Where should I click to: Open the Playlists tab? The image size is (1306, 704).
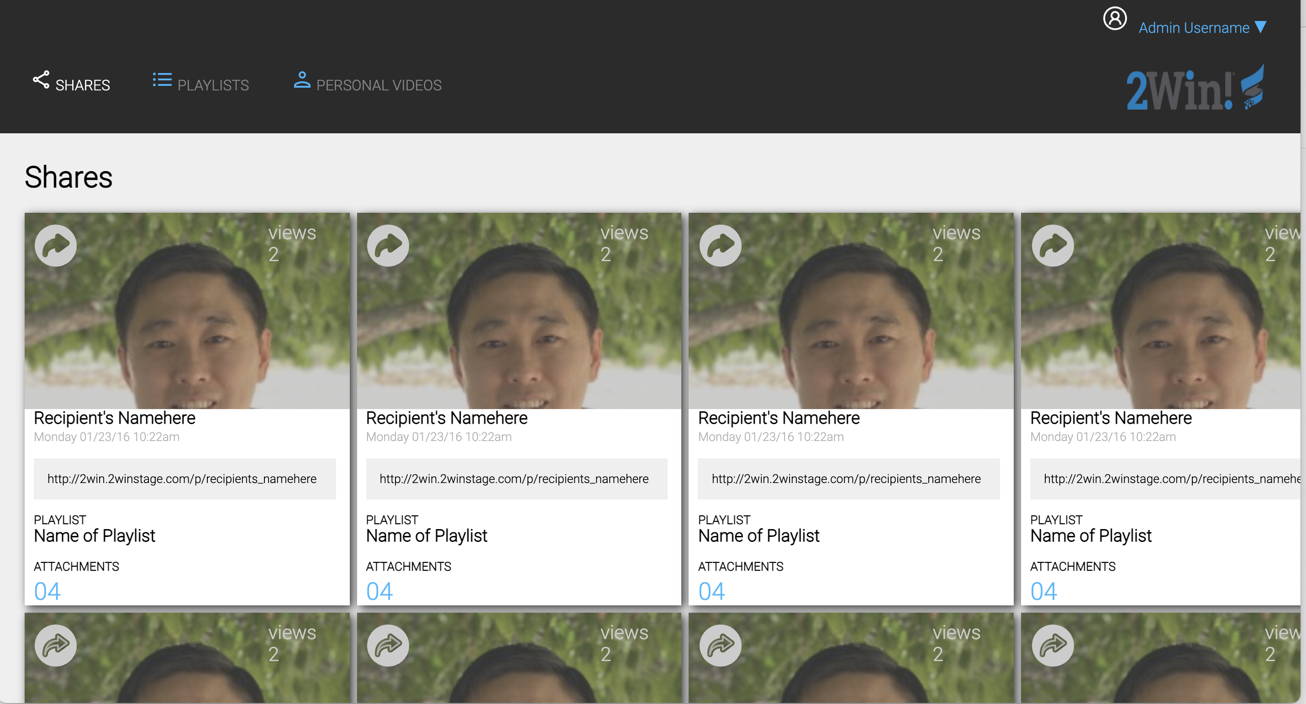coord(201,83)
